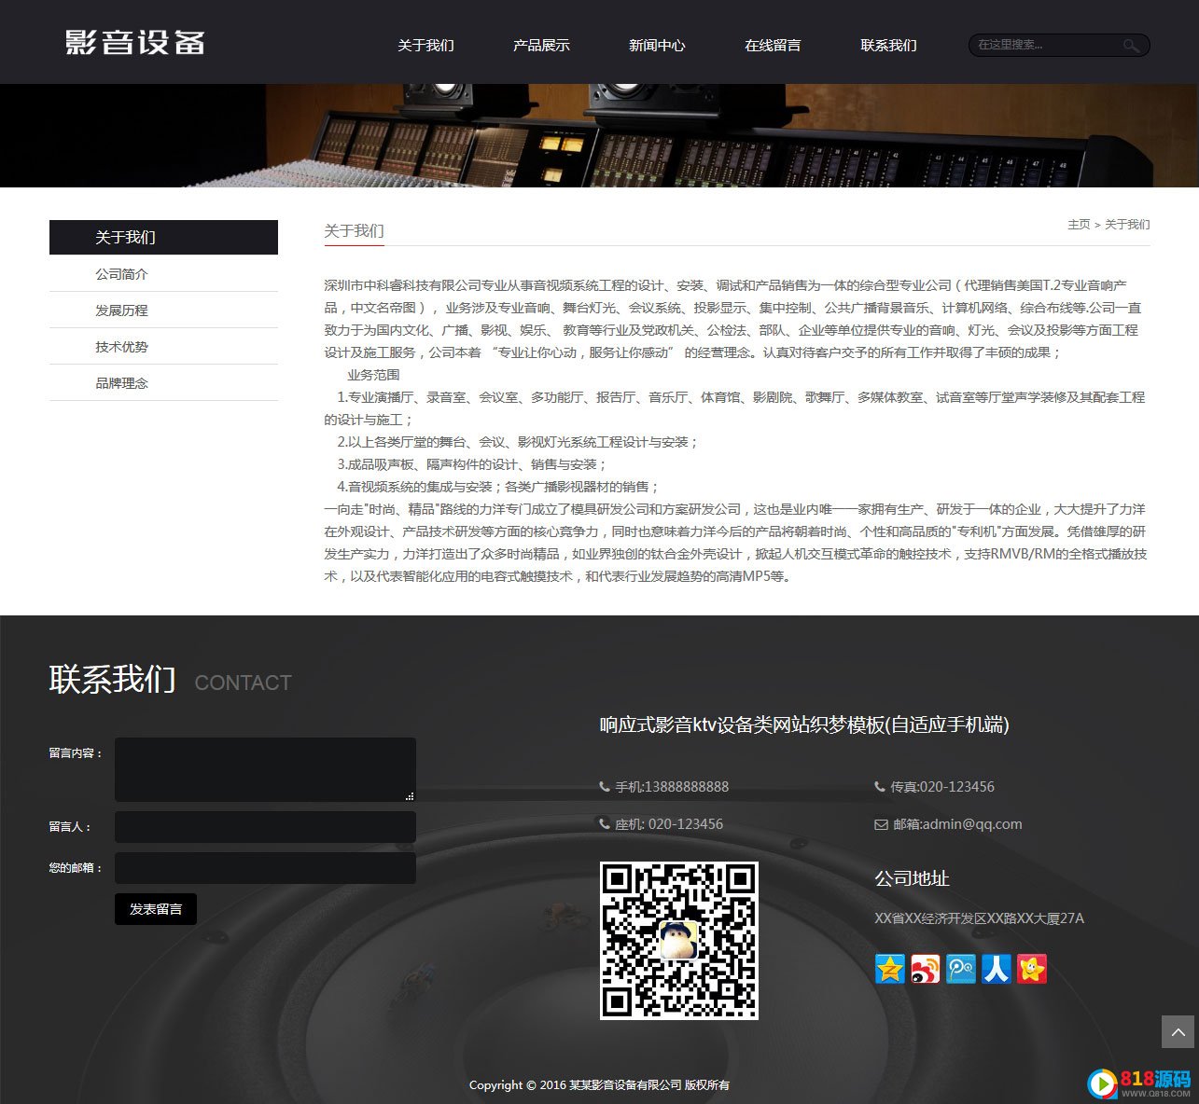
Task: Click the 邮箱:admin@qq.com text
Action: (957, 824)
